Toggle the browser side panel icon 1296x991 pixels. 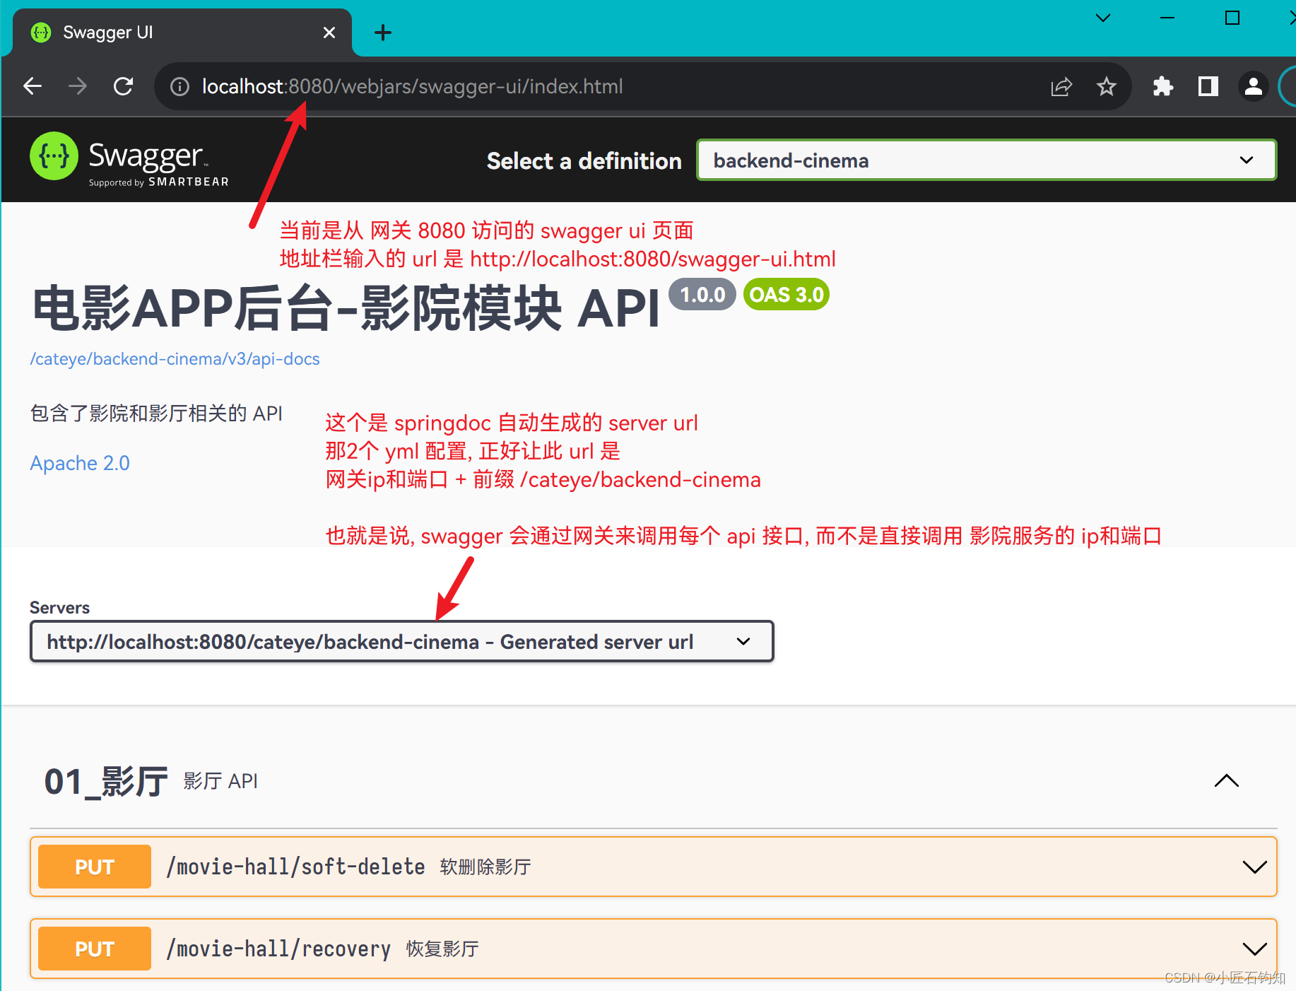pyautogui.click(x=1208, y=86)
